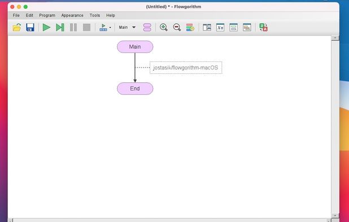349x222 pixels.
Task: Open the File menu
Action: [16, 15]
